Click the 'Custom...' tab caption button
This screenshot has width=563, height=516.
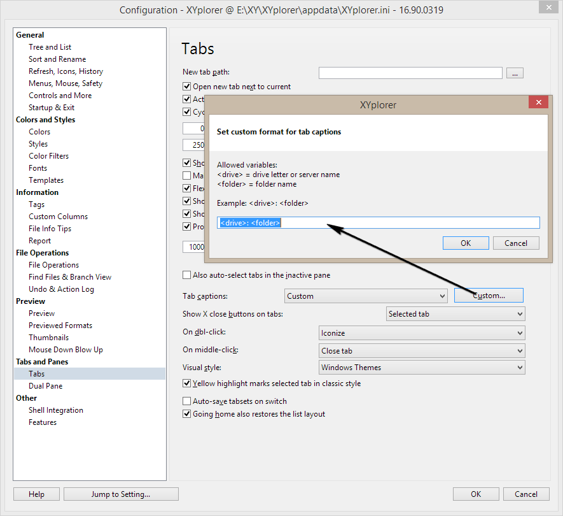(489, 296)
